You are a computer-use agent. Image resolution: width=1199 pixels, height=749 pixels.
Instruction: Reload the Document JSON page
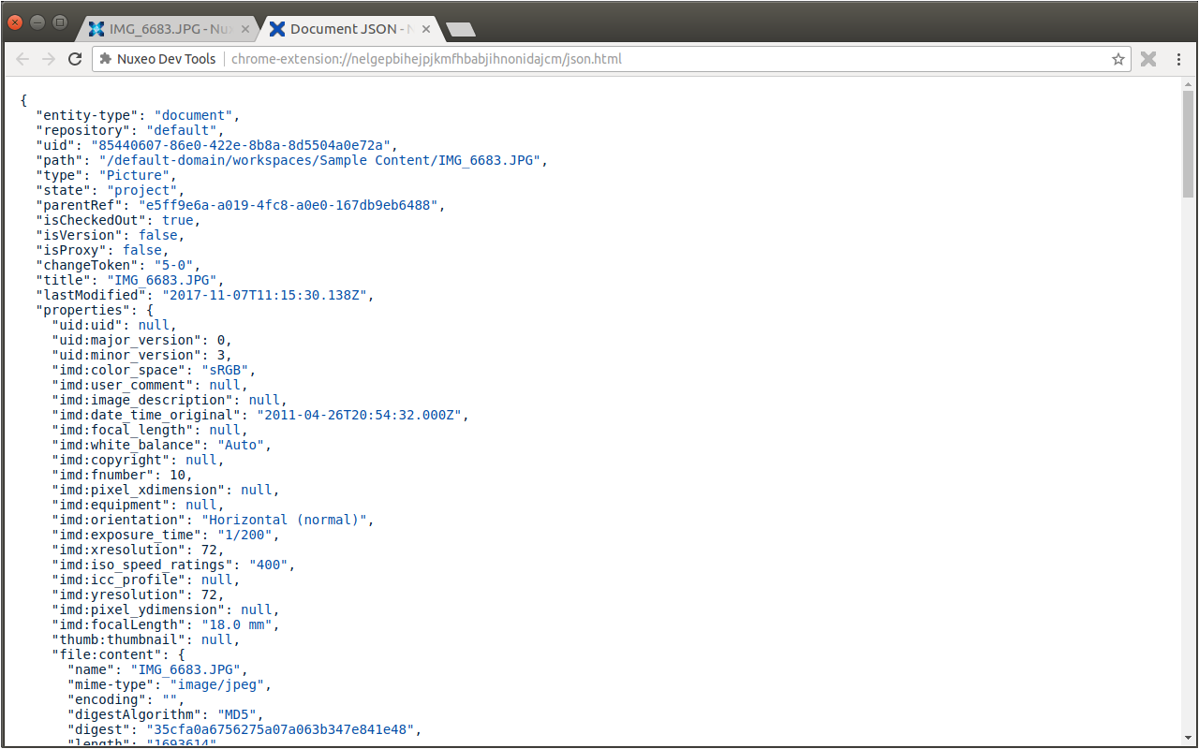tap(75, 59)
